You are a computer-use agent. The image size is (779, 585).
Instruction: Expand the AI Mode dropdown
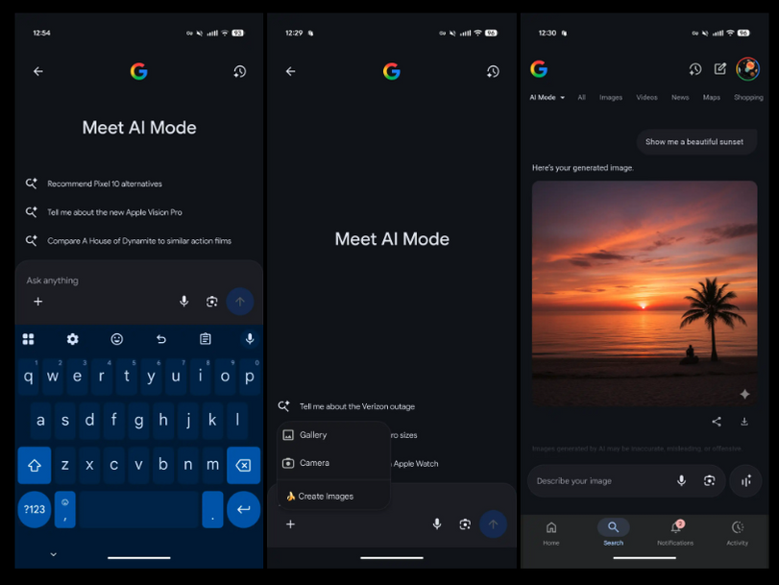pos(548,97)
